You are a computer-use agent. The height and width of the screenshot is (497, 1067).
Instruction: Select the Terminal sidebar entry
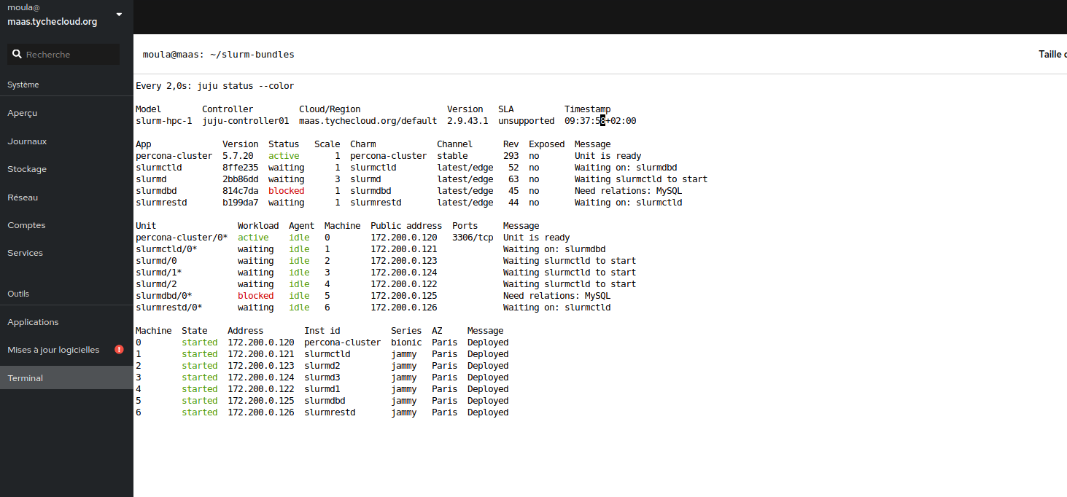pyautogui.click(x=26, y=377)
